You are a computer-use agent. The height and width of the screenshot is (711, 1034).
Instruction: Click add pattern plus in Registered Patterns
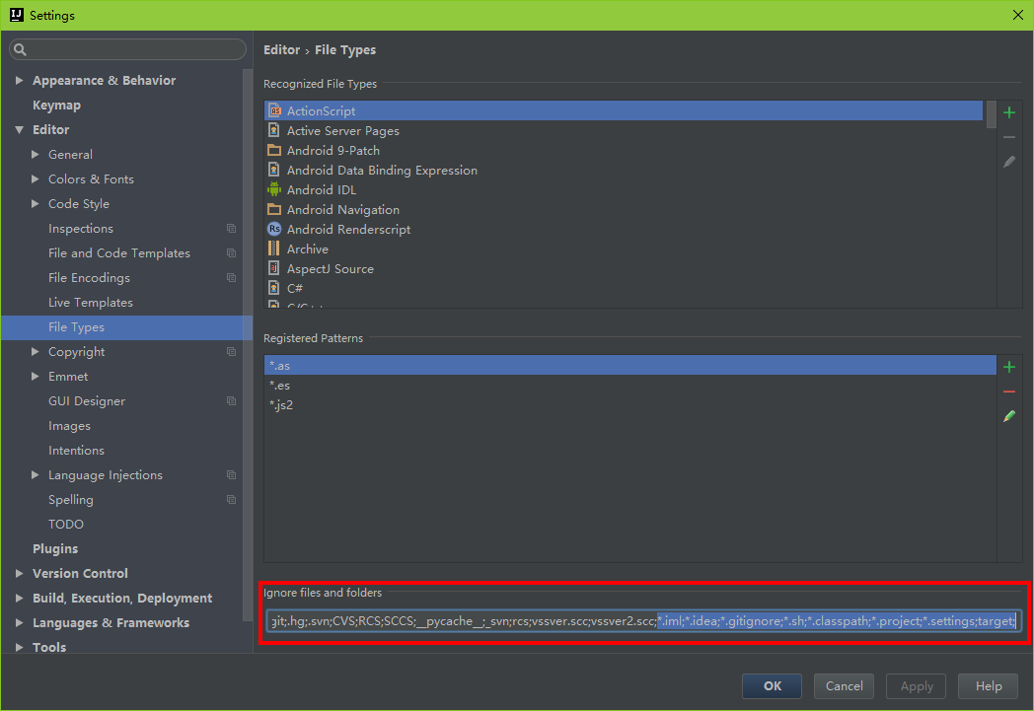(x=1009, y=367)
